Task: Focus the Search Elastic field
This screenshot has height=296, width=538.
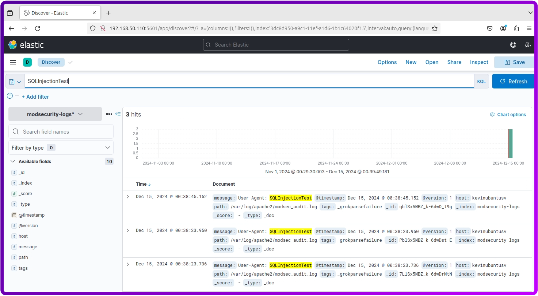Action: pyautogui.click(x=276, y=45)
